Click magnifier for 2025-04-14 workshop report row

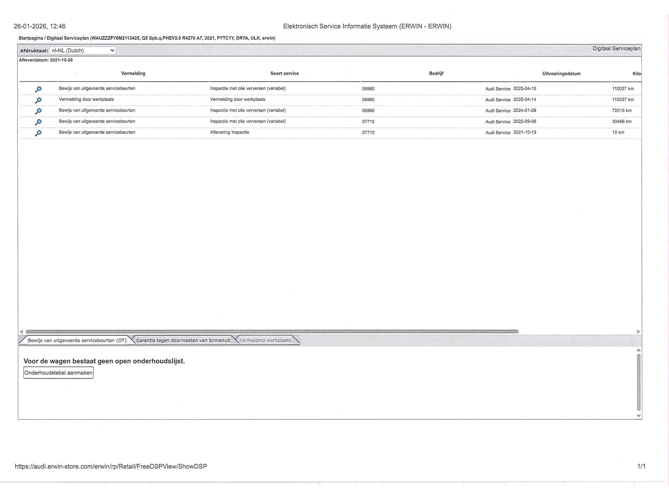pos(38,100)
